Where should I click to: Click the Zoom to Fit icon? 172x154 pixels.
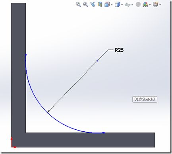click(78, 4)
